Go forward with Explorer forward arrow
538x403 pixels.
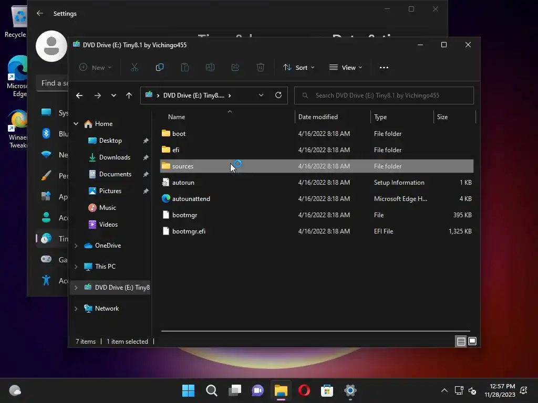click(98, 96)
